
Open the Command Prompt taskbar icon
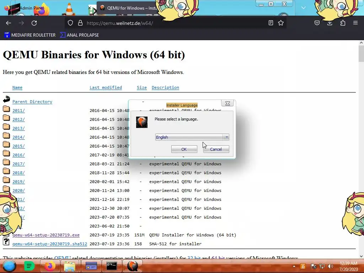111,266
